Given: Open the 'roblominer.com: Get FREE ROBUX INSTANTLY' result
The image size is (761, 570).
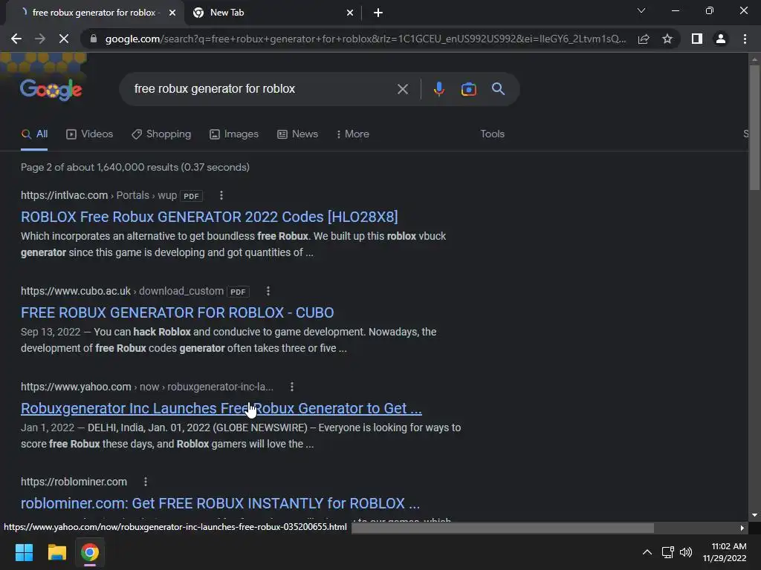Looking at the screenshot, I should point(220,504).
